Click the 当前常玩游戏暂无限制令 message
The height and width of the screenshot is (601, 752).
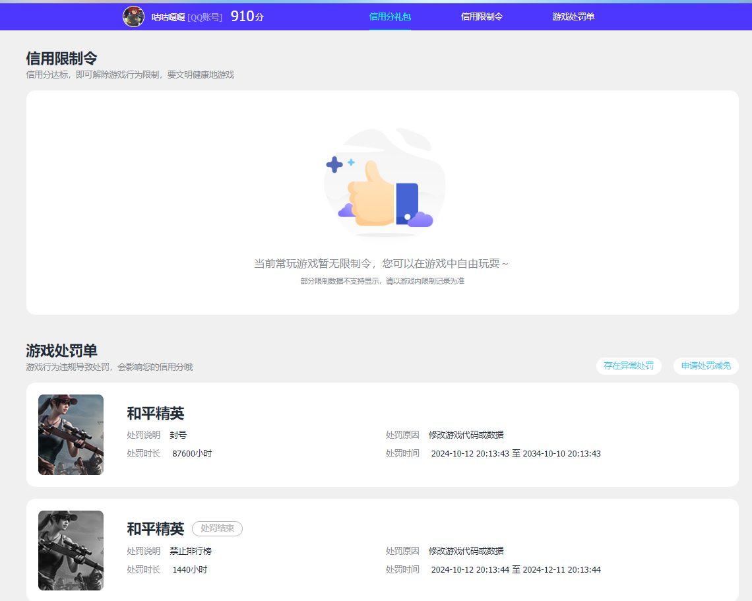[x=381, y=263]
